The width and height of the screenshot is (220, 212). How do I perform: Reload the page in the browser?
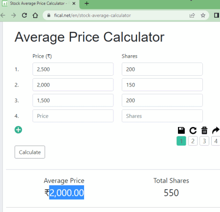(x=24, y=15)
